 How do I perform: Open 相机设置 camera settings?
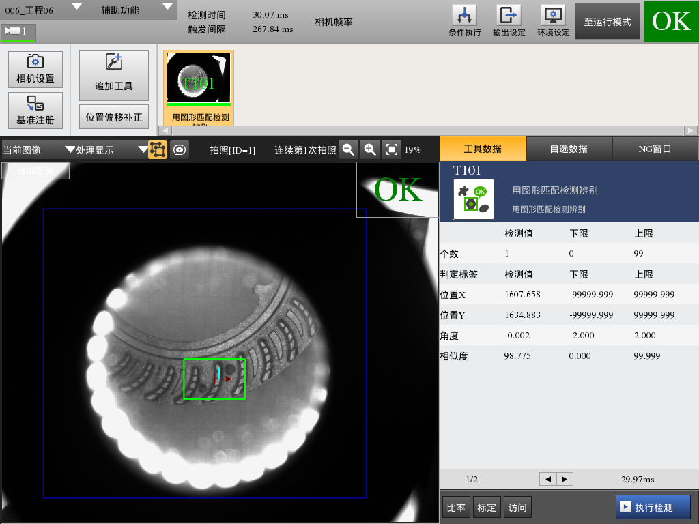[x=35, y=70]
